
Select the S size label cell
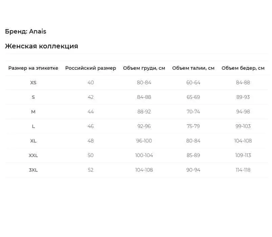pyautogui.click(x=33, y=97)
